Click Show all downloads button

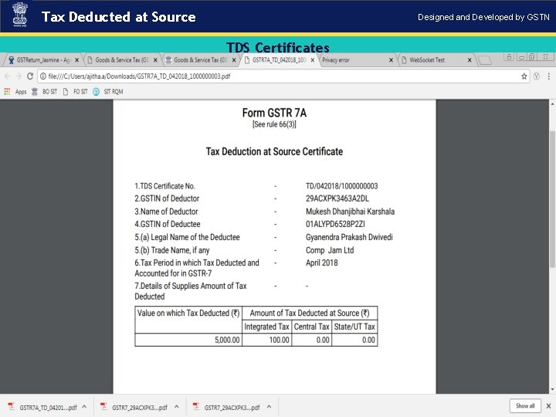525,406
